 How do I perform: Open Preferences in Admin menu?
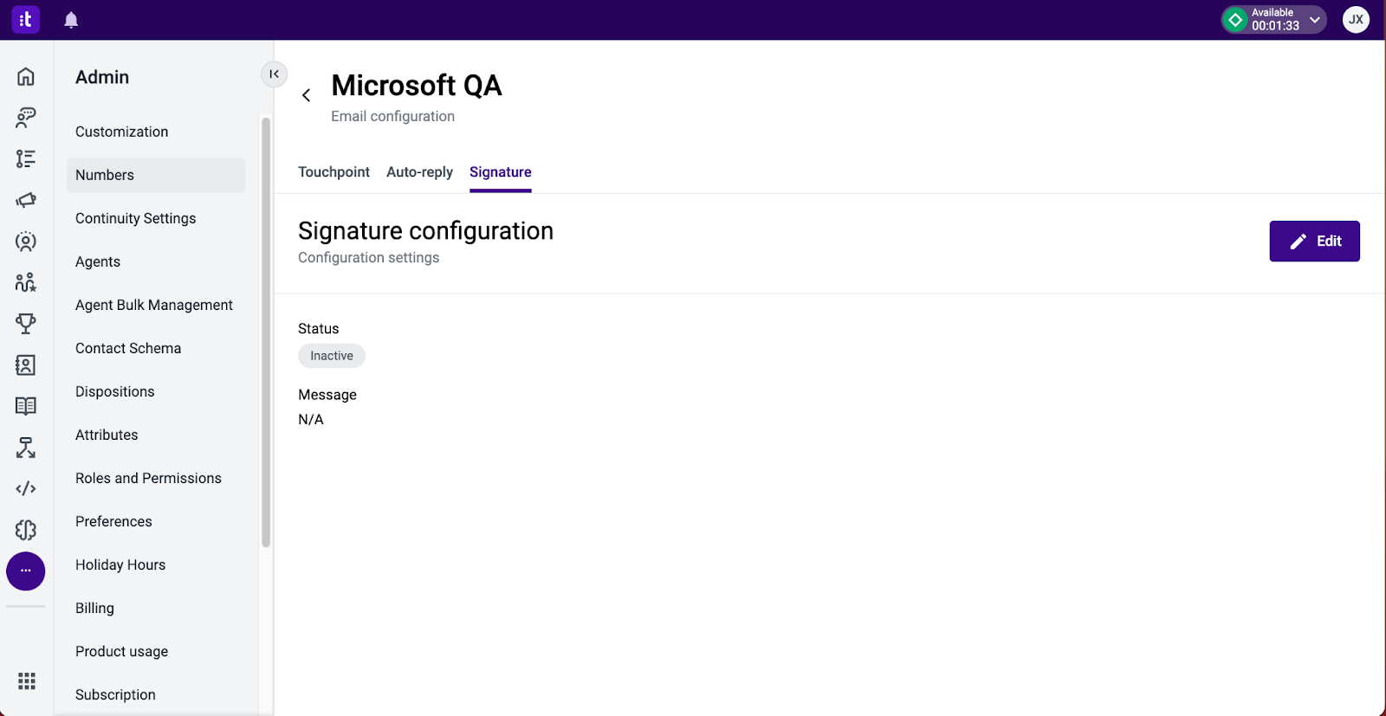tap(156, 521)
